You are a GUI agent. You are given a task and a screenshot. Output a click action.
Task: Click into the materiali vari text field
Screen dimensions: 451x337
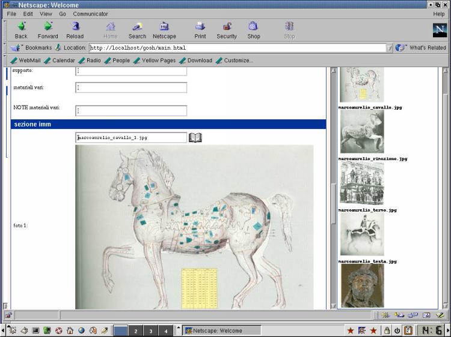(131, 88)
